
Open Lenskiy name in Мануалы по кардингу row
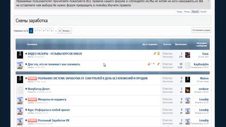click(204, 99)
